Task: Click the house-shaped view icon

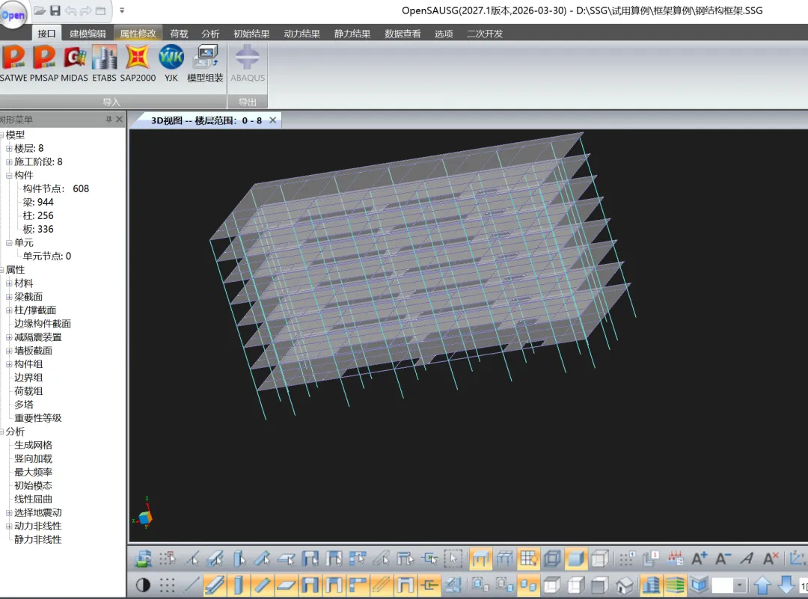Action: (x=624, y=585)
